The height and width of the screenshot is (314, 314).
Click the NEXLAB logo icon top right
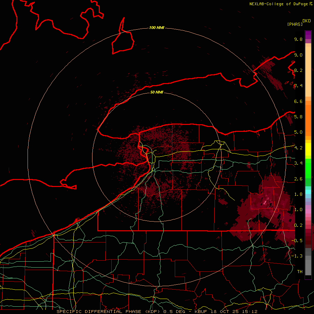tap(311, 4)
